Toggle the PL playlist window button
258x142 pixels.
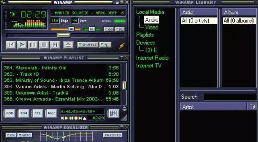119,29
